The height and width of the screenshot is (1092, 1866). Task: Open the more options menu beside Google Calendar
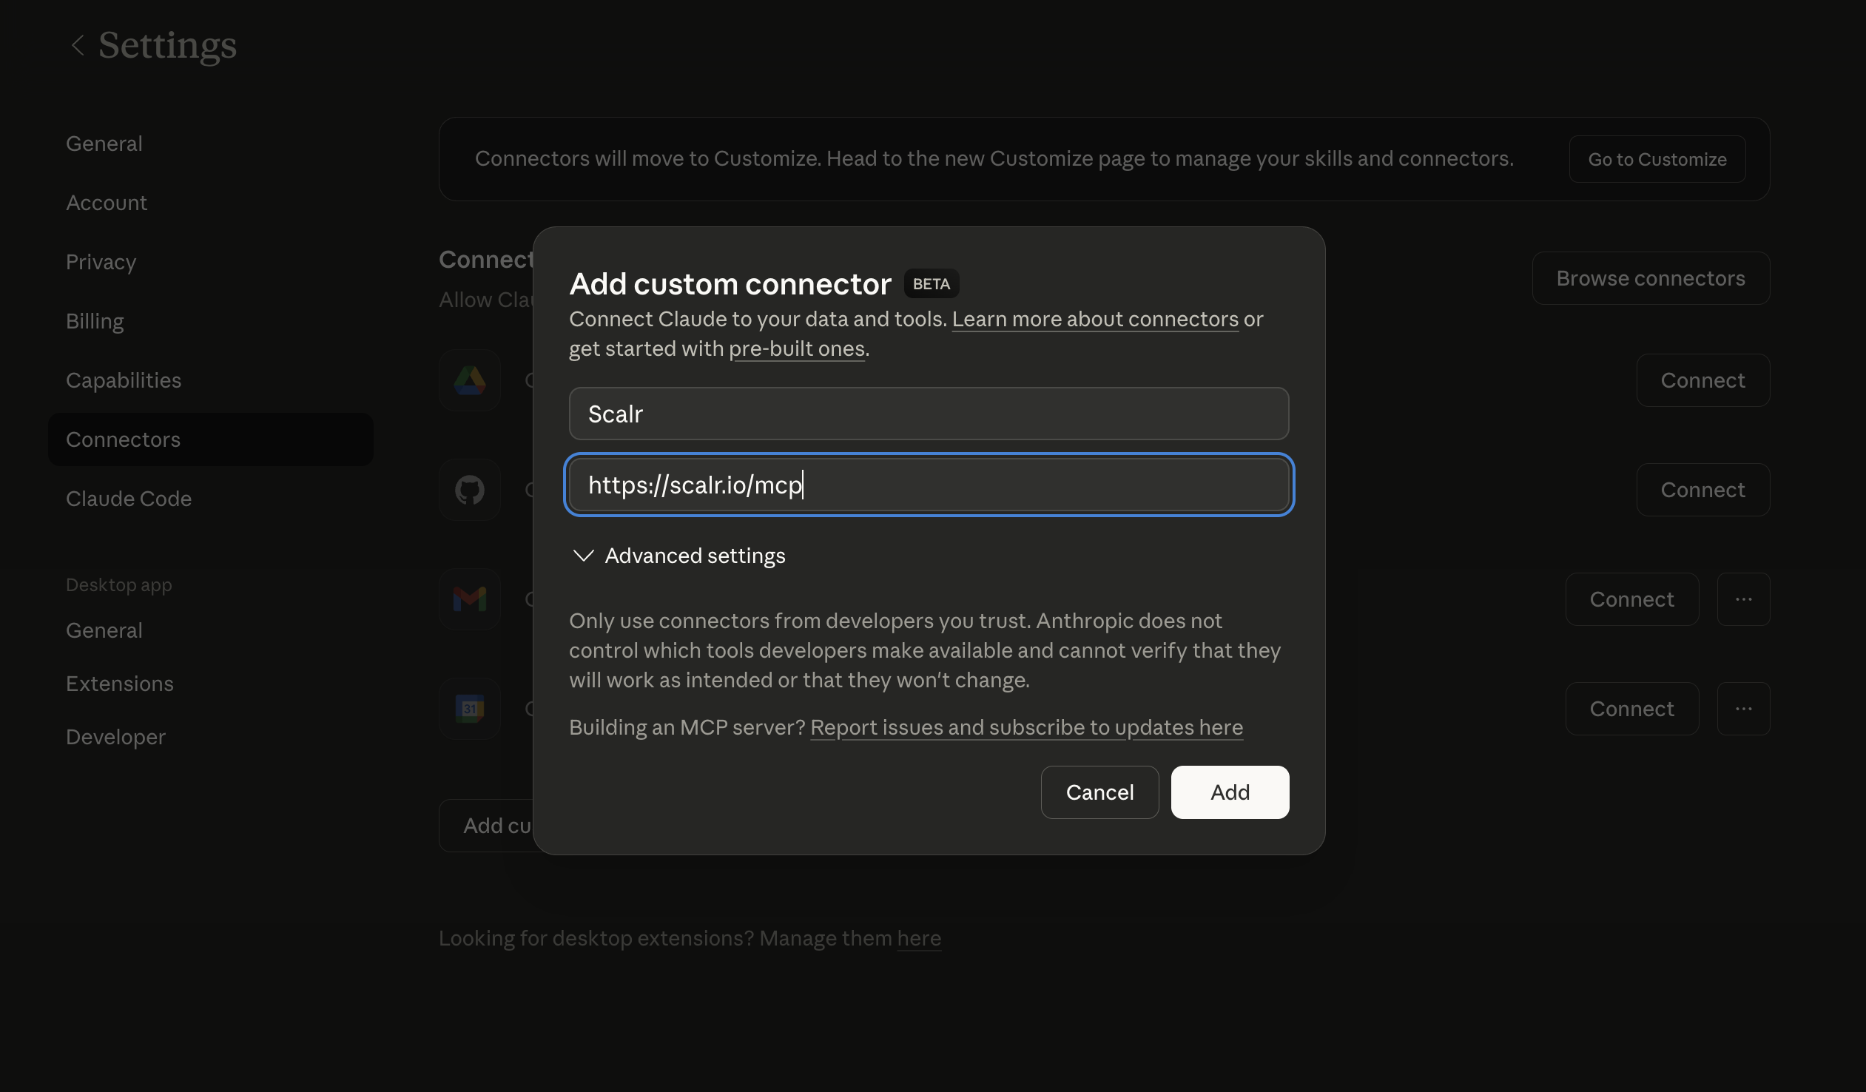coord(1743,709)
